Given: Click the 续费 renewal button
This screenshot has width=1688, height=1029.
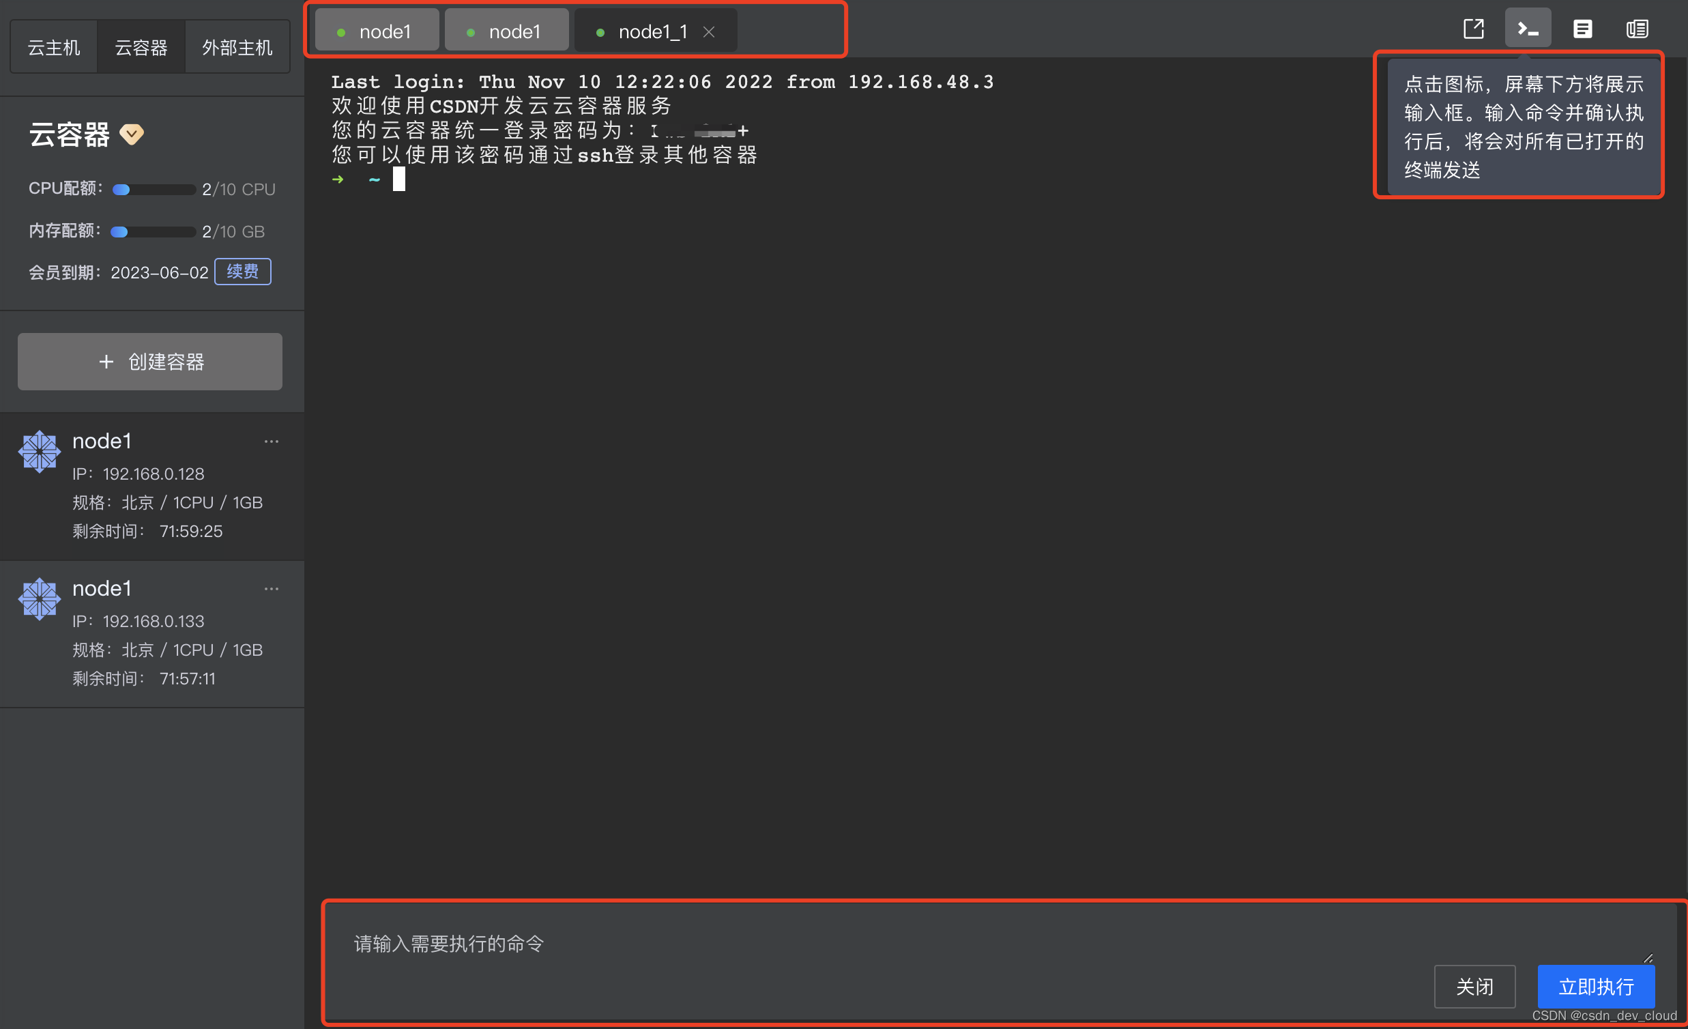Looking at the screenshot, I should click(x=242, y=272).
